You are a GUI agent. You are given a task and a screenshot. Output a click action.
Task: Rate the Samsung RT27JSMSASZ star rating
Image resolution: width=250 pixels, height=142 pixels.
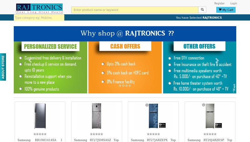(x=97, y=134)
